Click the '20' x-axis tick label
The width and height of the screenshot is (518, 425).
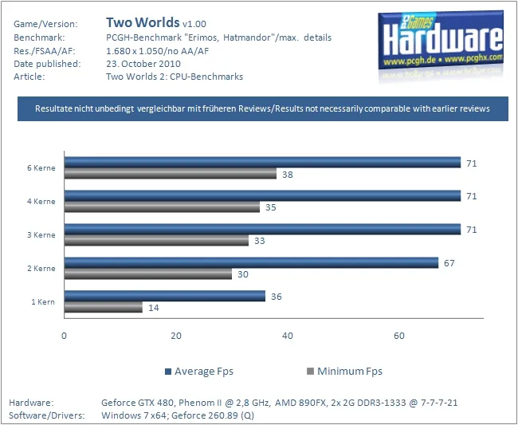coord(176,336)
